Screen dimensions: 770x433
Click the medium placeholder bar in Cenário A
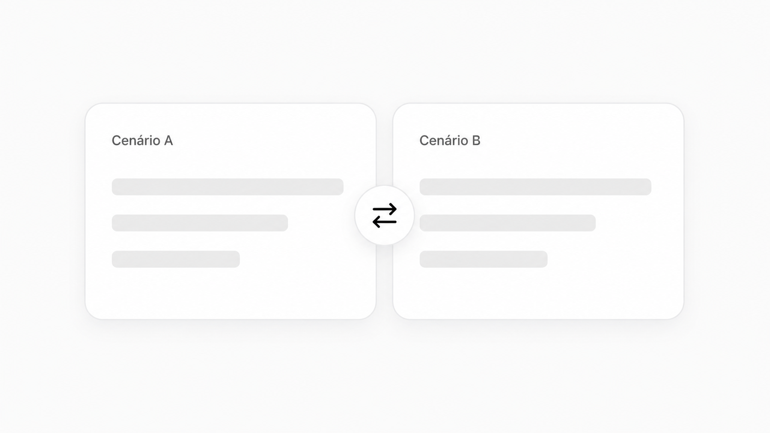point(200,223)
